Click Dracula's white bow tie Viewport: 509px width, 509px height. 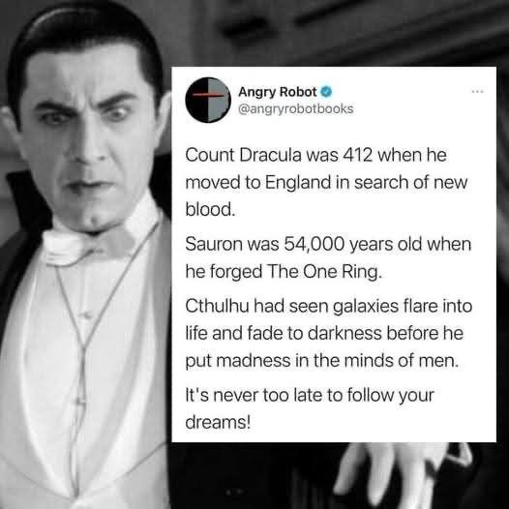89,244
